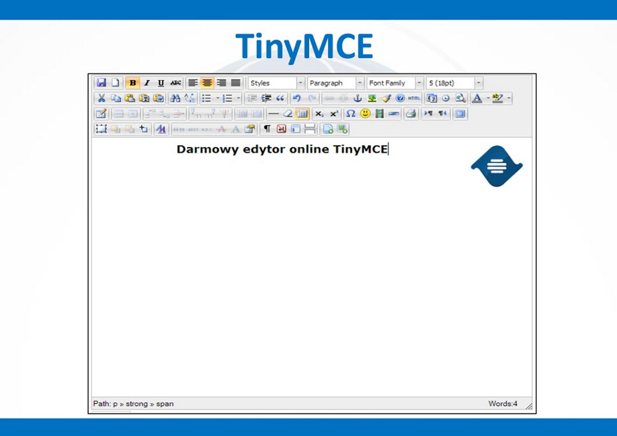Insert the current date
This screenshot has height=436, width=617.
coord(431,98)
